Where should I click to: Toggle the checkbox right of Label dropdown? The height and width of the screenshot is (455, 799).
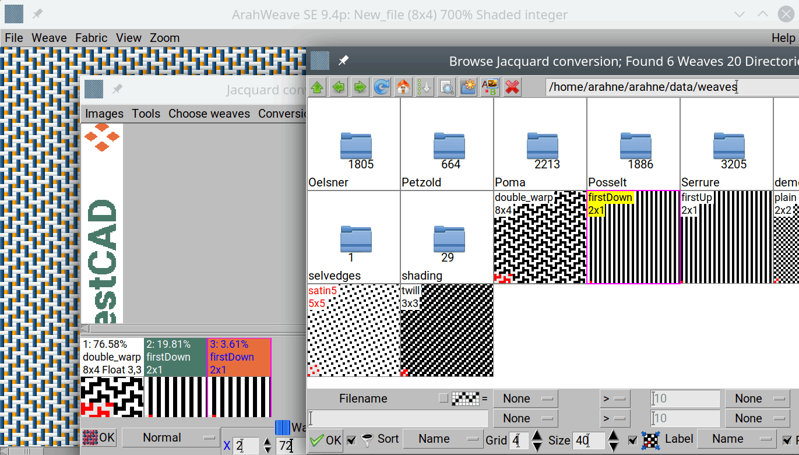(787, 440)
